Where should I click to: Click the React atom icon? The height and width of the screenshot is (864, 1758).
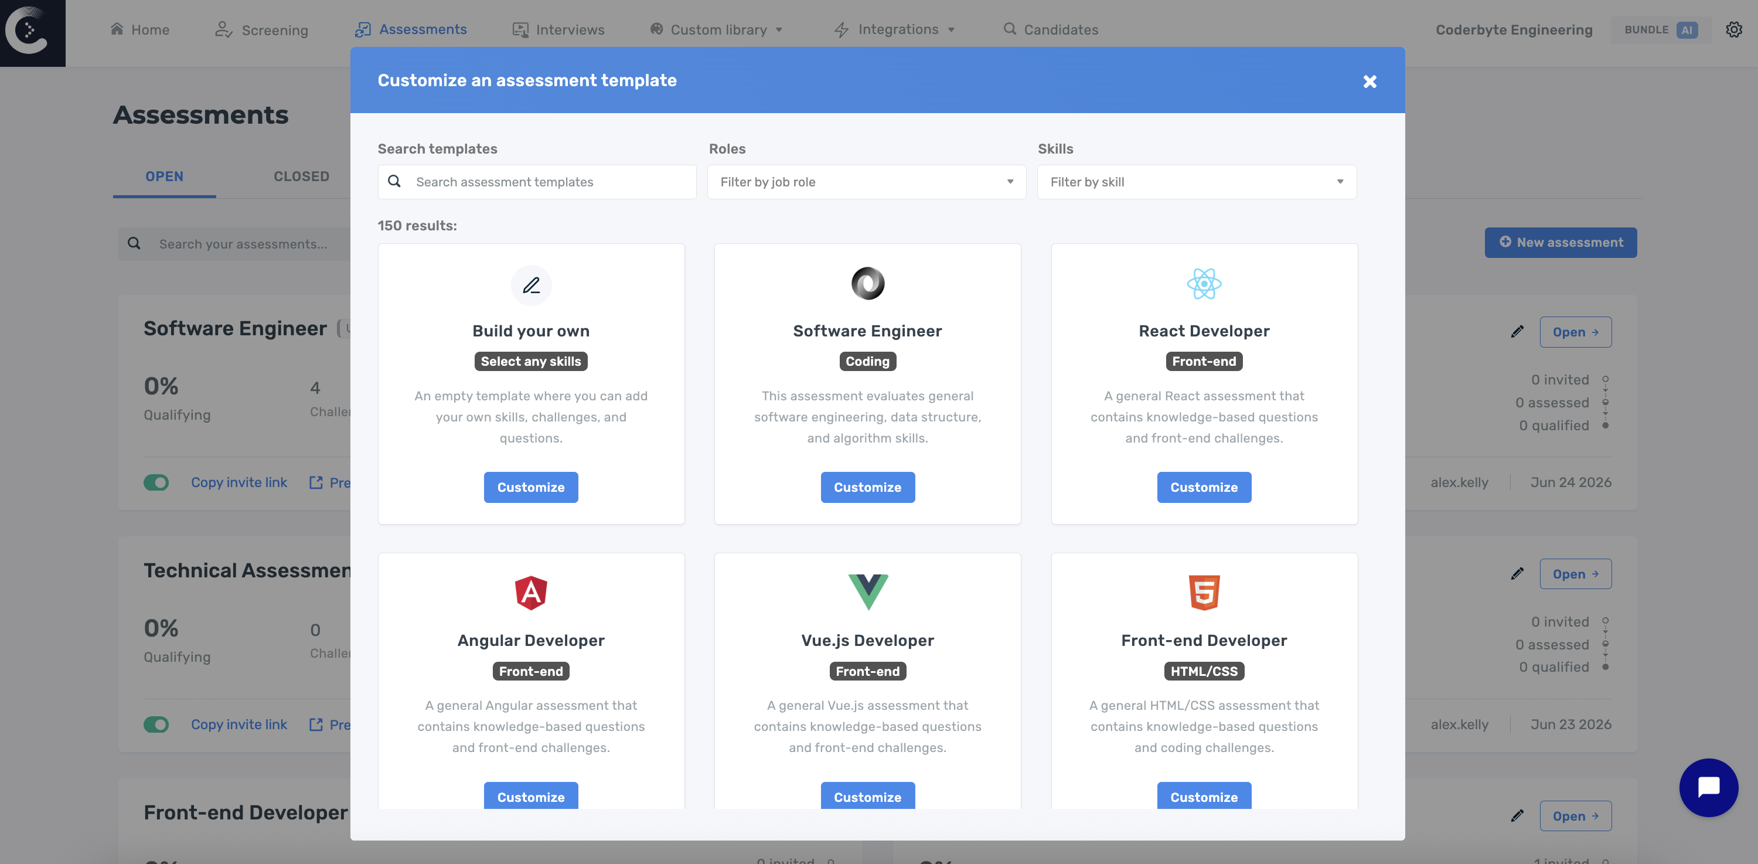click(x=1203, y=283)
